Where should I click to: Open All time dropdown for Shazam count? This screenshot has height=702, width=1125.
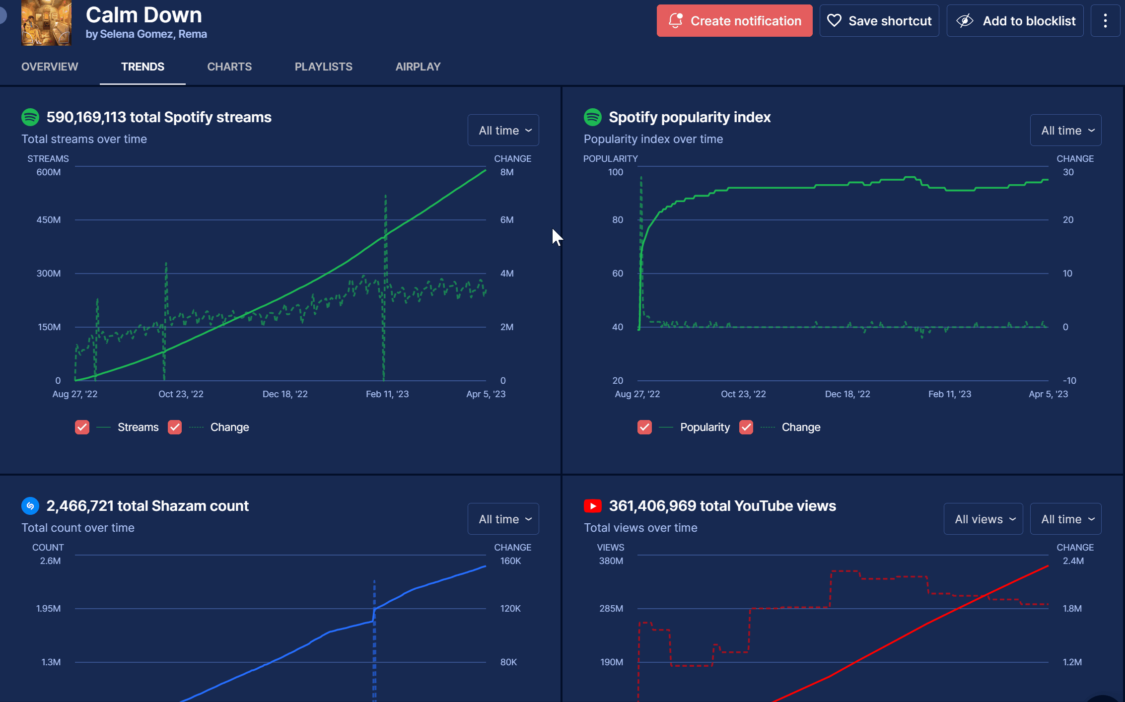tap(503, 519)
